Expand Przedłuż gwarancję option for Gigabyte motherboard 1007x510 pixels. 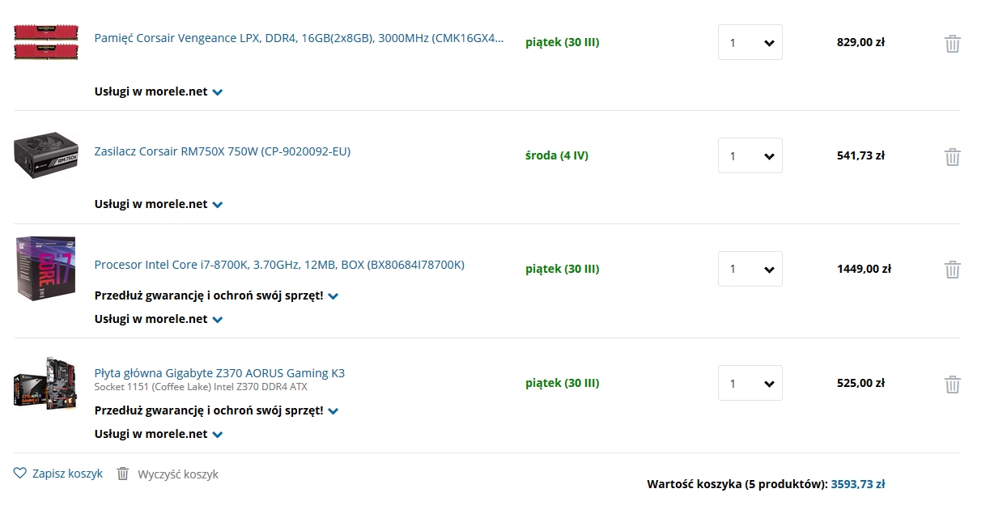coord(216,410)
